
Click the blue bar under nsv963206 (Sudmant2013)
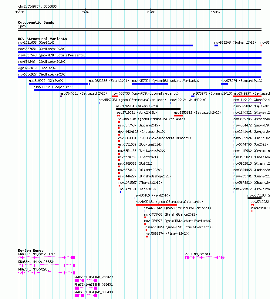point(216,45)
